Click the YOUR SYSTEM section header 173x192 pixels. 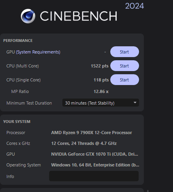(17, 121)
